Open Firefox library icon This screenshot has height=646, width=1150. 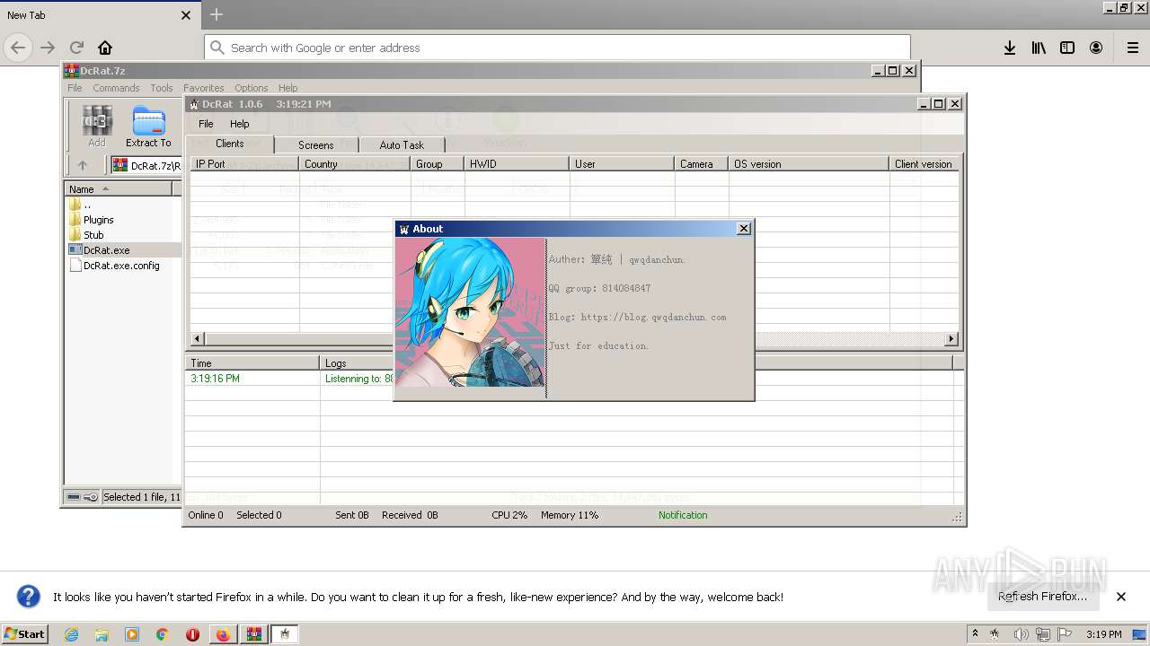1039,48
